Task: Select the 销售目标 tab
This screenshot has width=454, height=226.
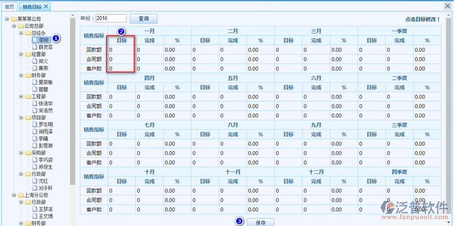Action: pyautogui.click(x=32, y=6)
